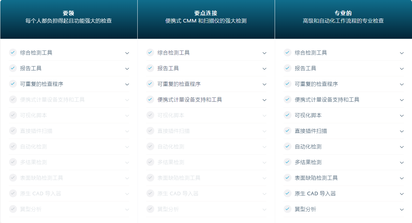This screenshot has width=412, height=223.
Task: Expand 便携式计量设备支持和工具 details under 要点连接
Action: 265,100
